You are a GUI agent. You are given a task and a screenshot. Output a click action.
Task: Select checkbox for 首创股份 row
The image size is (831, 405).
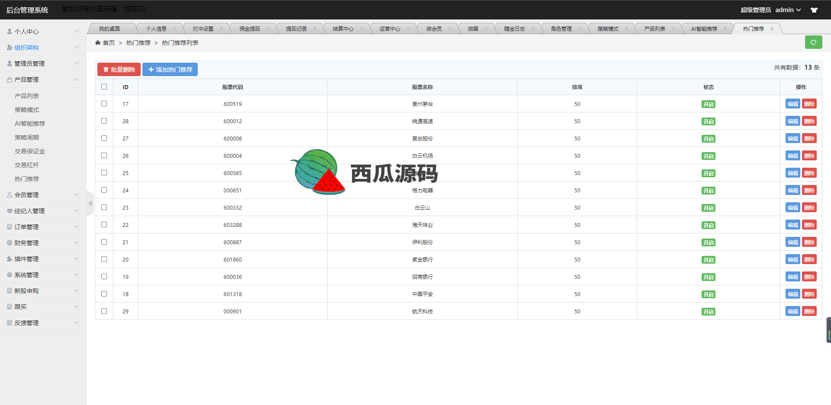[x=104, y=138]
